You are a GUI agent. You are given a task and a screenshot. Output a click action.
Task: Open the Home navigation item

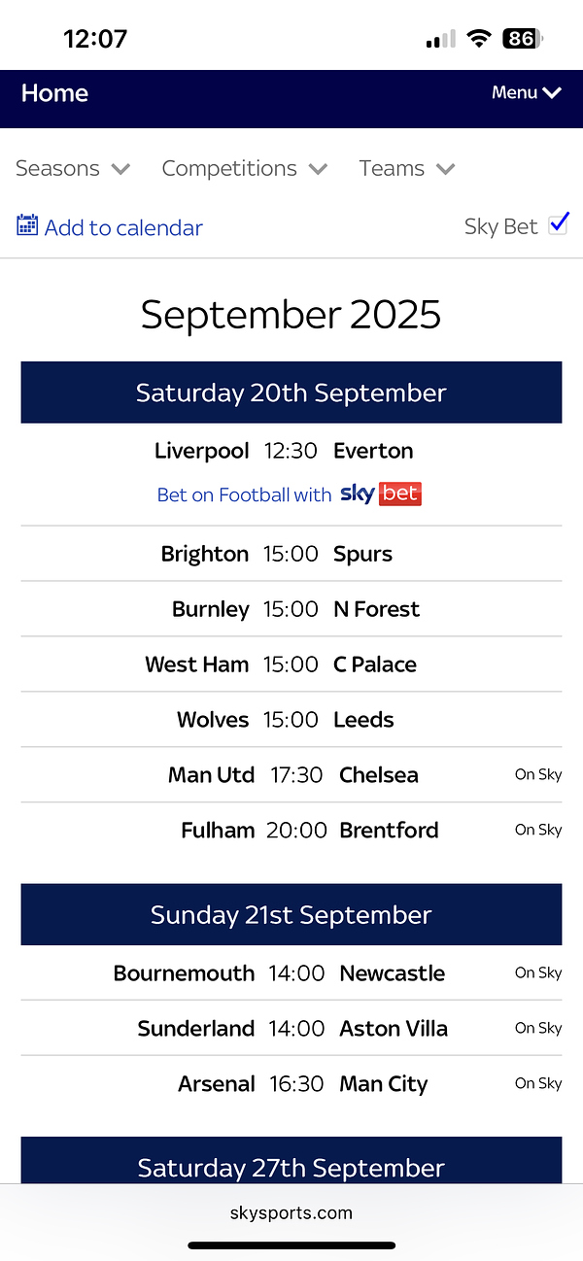pos(54,93)
